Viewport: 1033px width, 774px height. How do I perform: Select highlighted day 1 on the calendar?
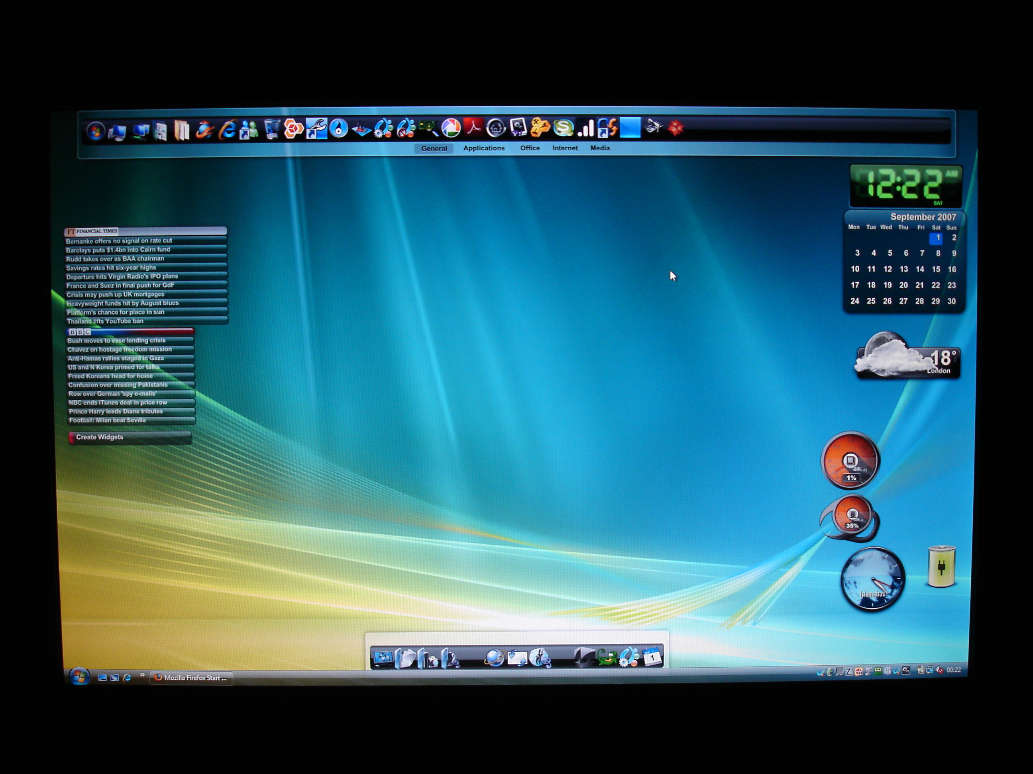coord(936,238)
